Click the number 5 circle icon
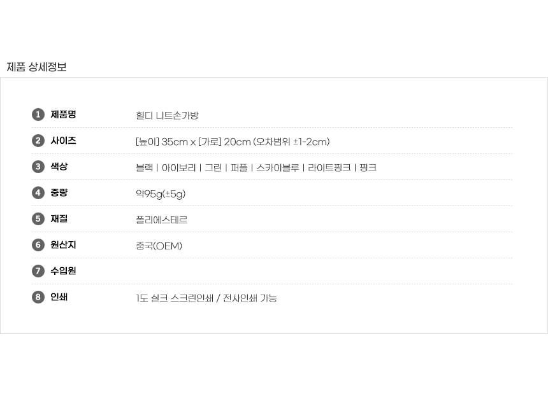This screenshot has width=548, height=397. coord(38,219)
